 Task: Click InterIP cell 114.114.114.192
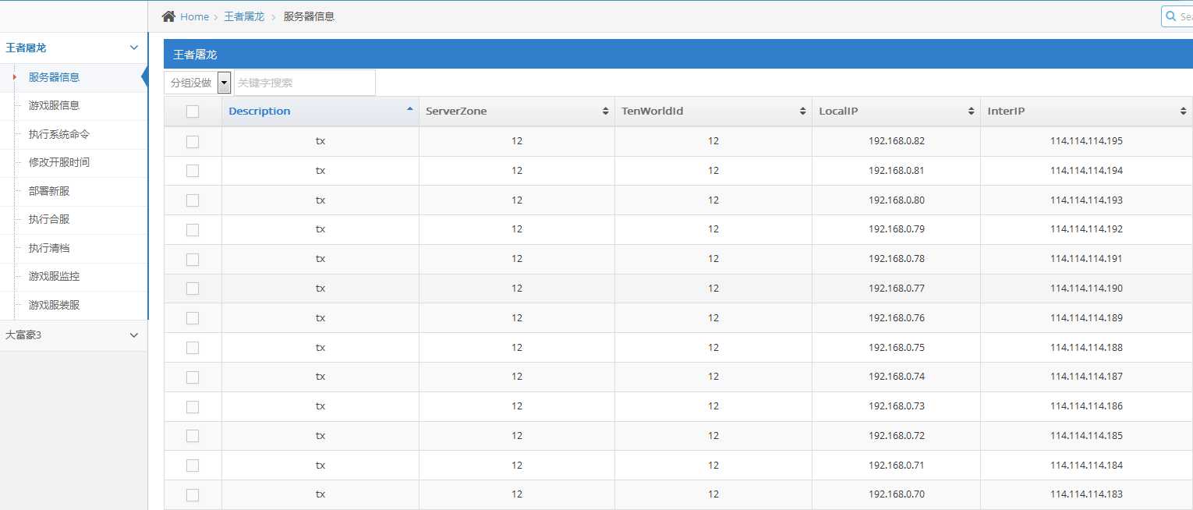1086,229
